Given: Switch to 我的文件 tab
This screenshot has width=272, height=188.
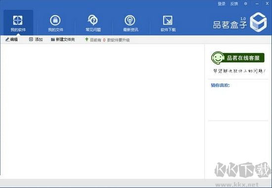Looking at the screenshot, I should click(x=55, y=23).
